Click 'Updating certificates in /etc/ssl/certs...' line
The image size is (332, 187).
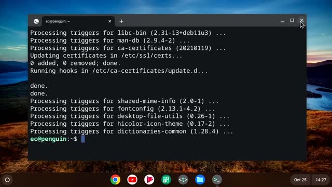point(106,56)
